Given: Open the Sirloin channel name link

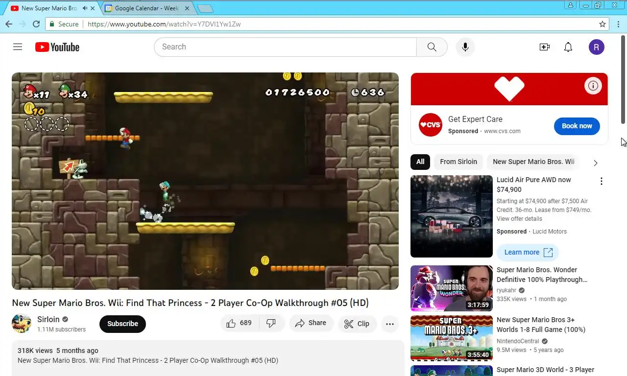Looking at the screenshot, I should tap(48, 319).
